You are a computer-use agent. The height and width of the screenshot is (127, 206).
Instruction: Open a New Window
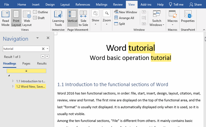coord(126,12)
